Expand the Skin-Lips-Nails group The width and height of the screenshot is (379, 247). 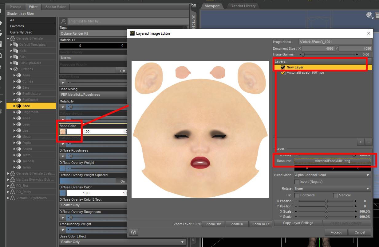[x=11, y=63]
